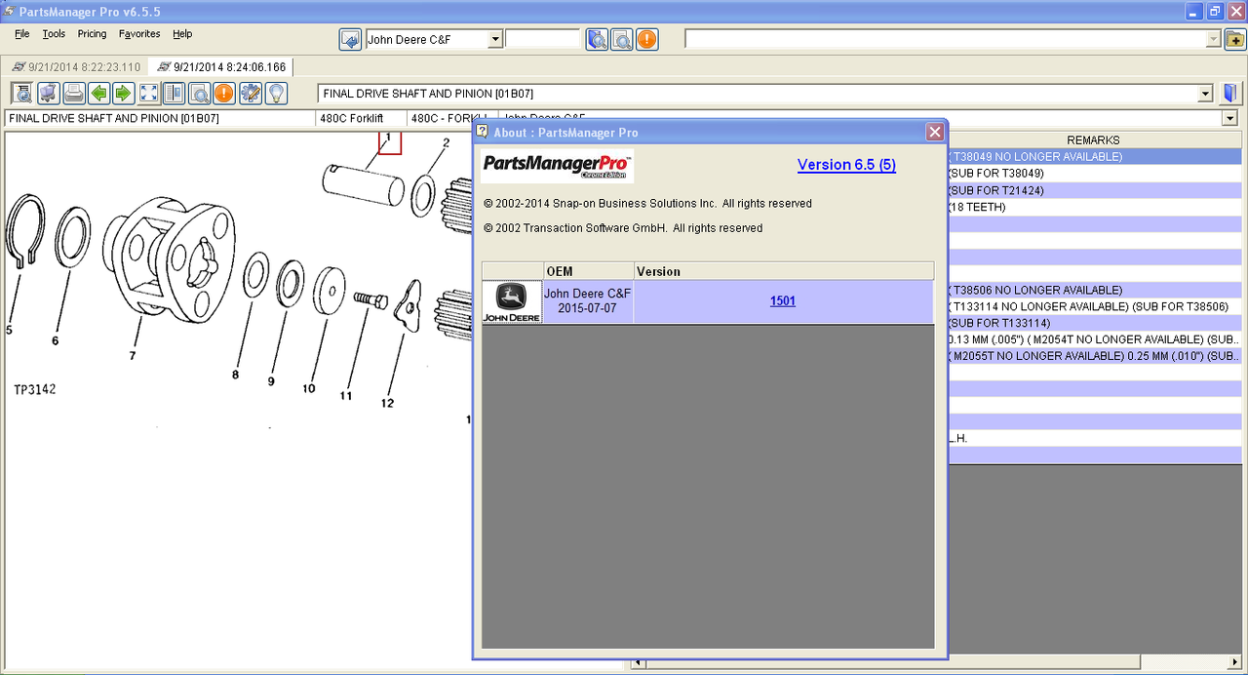Image resolution: width=1248 pixels, height=675 pixels.
Task: Select the 9/21/2014 8:24:06.166 tab
Action: [220, 67]
